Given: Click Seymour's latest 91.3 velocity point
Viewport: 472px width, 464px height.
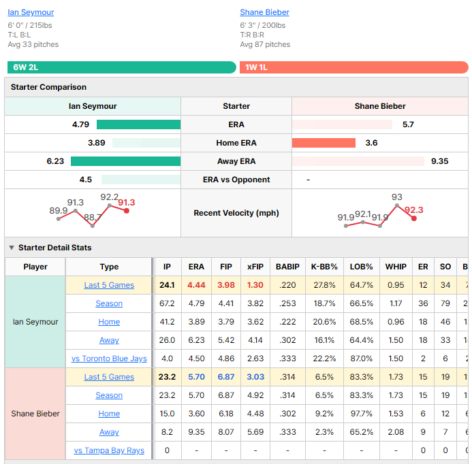Looking at the screenshot, I should tap(127, 211).
